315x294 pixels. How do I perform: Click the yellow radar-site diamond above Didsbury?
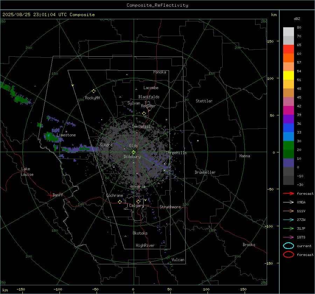(133, 152)
